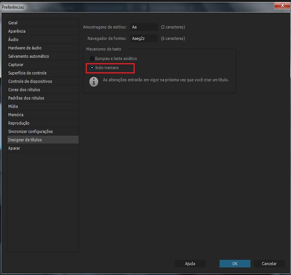Screen dimensions: 291x275
Task: Select the Capturar category
Action: point(43,65)
